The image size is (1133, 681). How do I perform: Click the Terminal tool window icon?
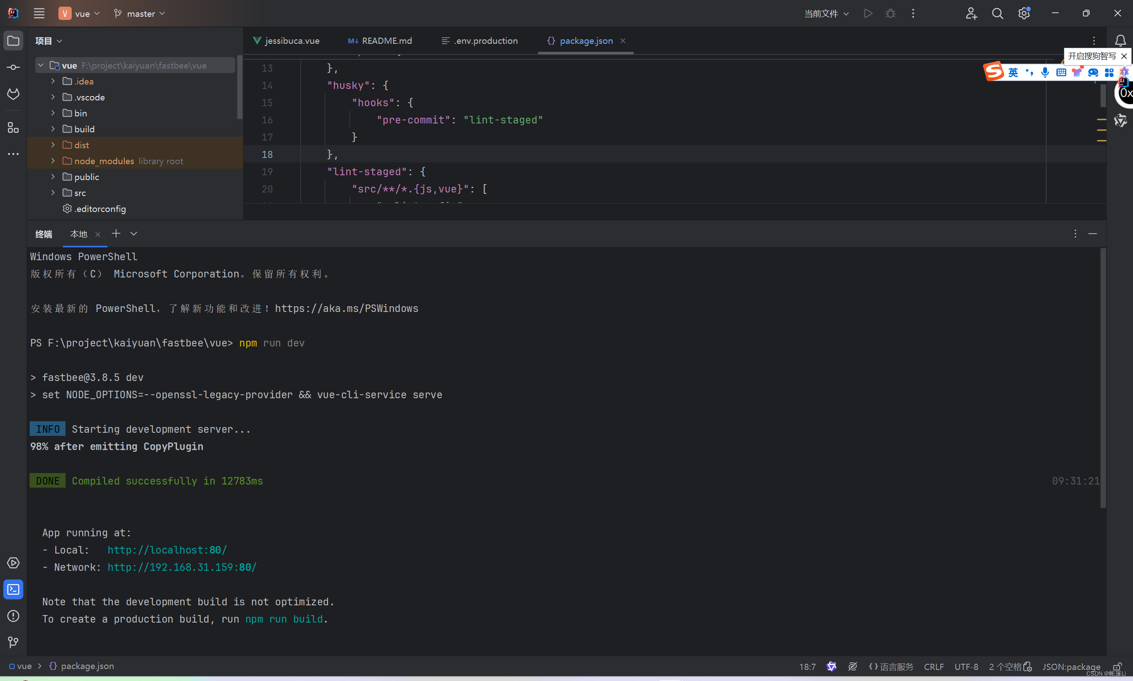click(x=13, y=589)
